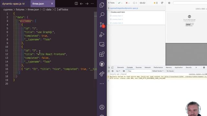
Task: Go back in editor navigation
Action: pyautogui.click(x=82, y=4)
